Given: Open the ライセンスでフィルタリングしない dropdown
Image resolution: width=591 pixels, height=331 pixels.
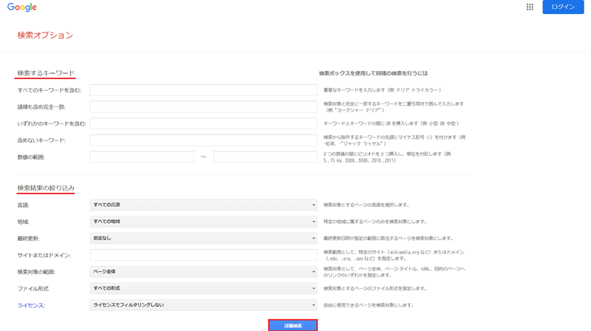Looking at the screenshot, I should tap(204, 305).
